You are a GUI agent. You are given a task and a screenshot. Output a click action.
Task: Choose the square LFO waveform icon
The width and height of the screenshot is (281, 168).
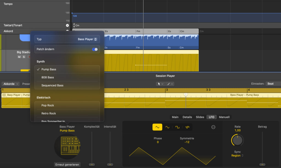click(x=178, y=127)
